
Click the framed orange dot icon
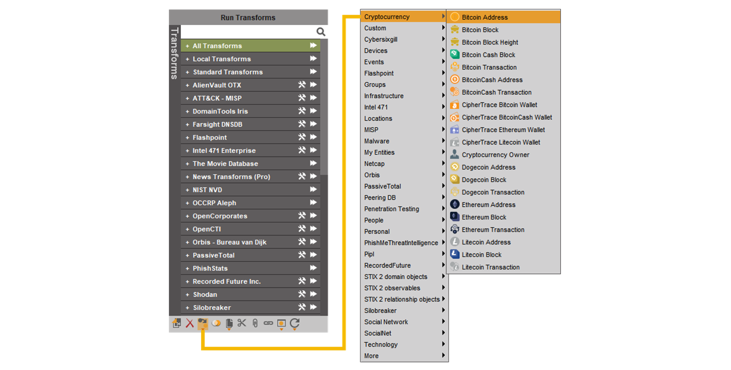pos(281,323)
